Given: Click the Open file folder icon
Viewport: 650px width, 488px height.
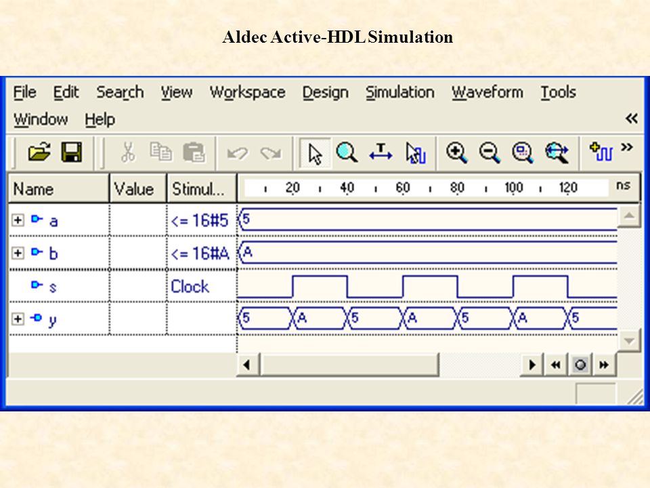Looking at the screenshot, I should pos(39,152).
